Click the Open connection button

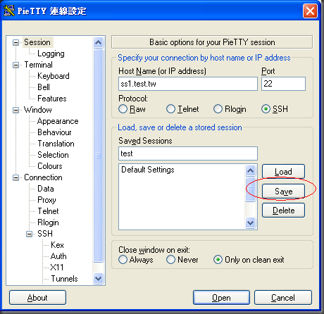coord(221,298)
